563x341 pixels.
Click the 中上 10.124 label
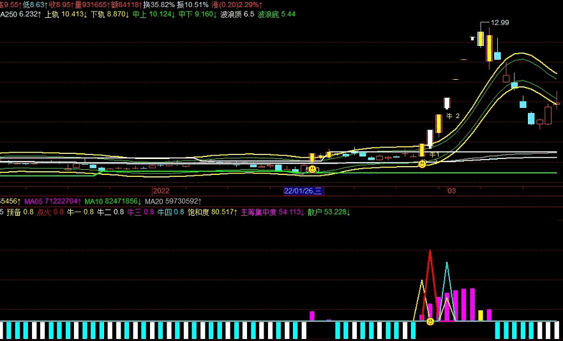pyautogui.click(x=154, y=15)
